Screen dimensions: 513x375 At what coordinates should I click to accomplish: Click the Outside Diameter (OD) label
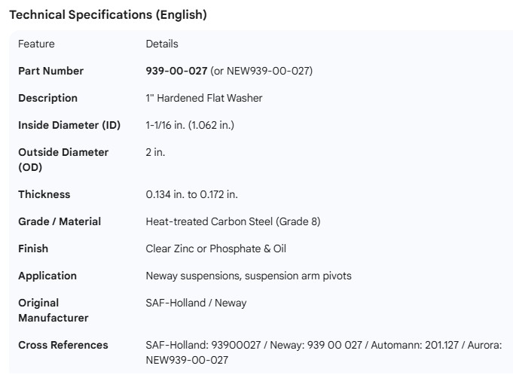click(x=63, y=160)
